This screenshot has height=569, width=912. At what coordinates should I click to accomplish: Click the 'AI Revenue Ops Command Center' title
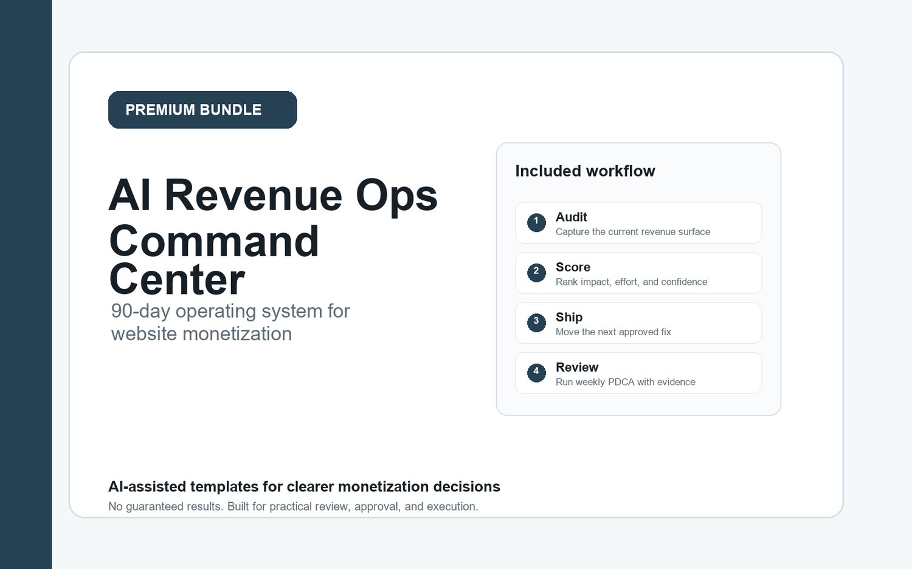pos(273,236)
